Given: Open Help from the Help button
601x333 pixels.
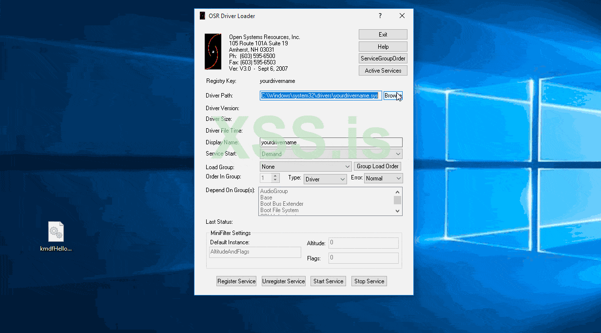Looking at the screenshot, I should click(383, 47).
